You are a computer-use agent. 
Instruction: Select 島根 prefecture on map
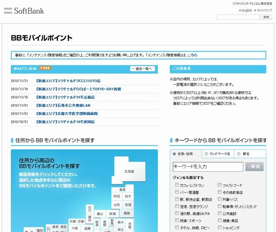(55, 227)
